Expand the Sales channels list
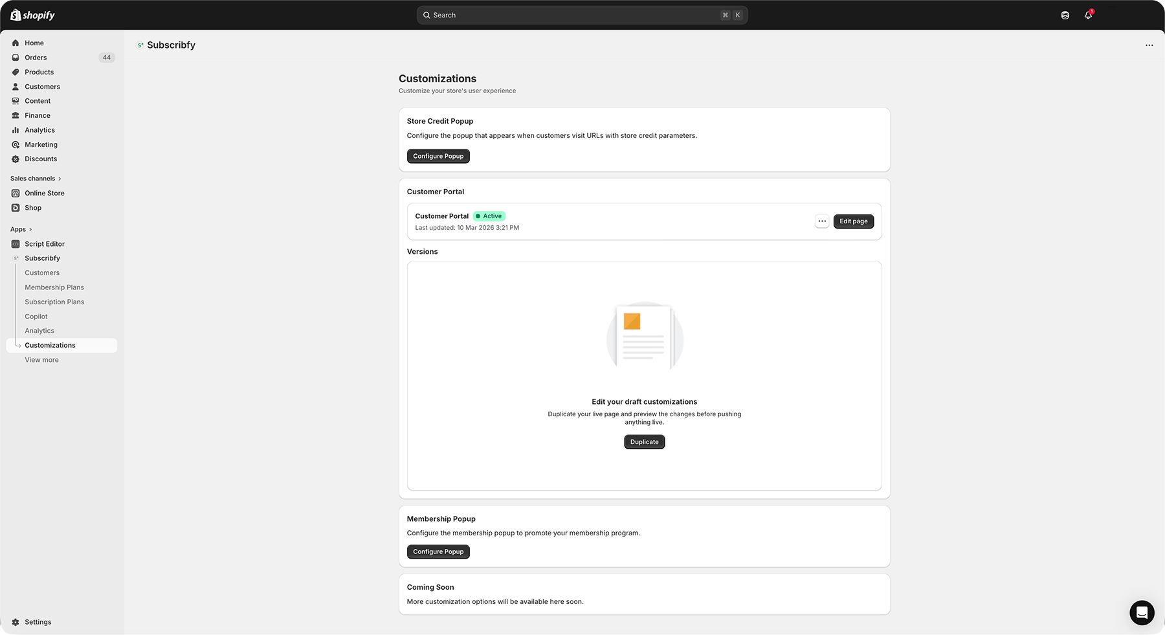The width and height of the screenshot is (1165, 635). pyautogui.click(x=34, y=178)
